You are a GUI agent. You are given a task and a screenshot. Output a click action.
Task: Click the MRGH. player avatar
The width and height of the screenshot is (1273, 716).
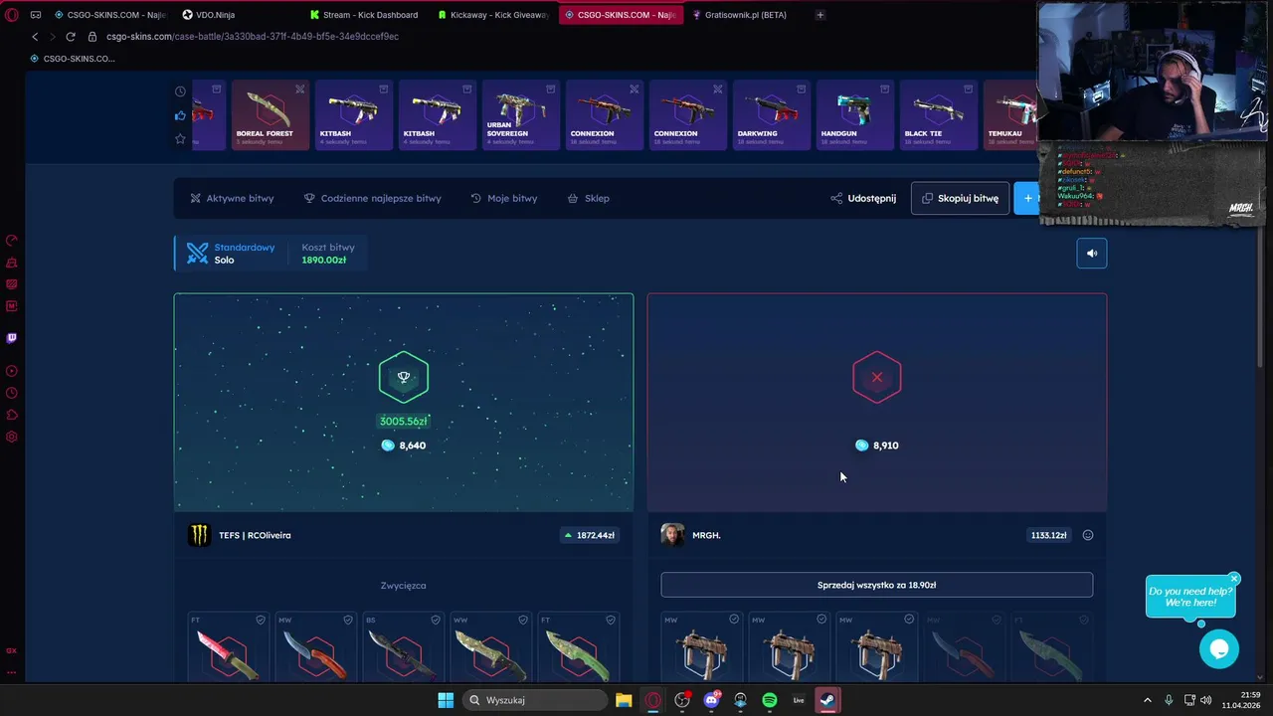[672, 535]
